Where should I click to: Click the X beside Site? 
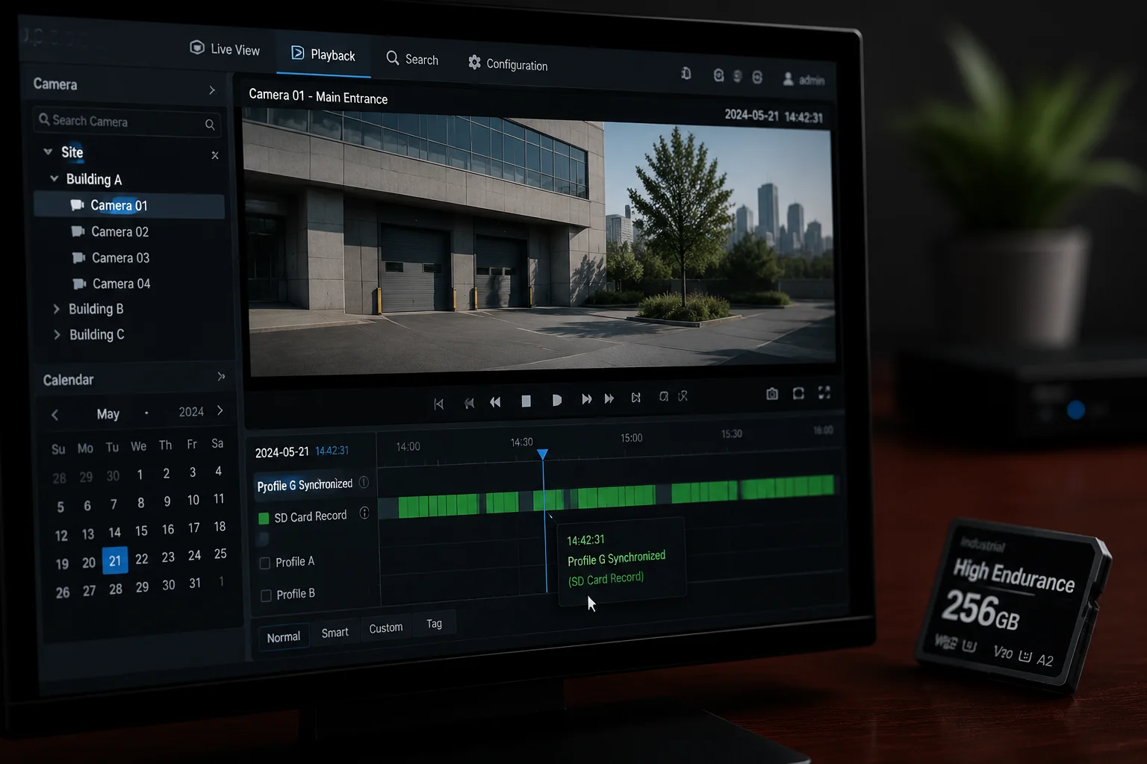point(215,155)
